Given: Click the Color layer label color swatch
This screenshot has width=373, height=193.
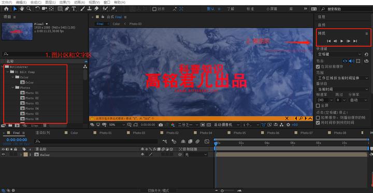Looking at the screenshot, I should (x=25, y=155).
